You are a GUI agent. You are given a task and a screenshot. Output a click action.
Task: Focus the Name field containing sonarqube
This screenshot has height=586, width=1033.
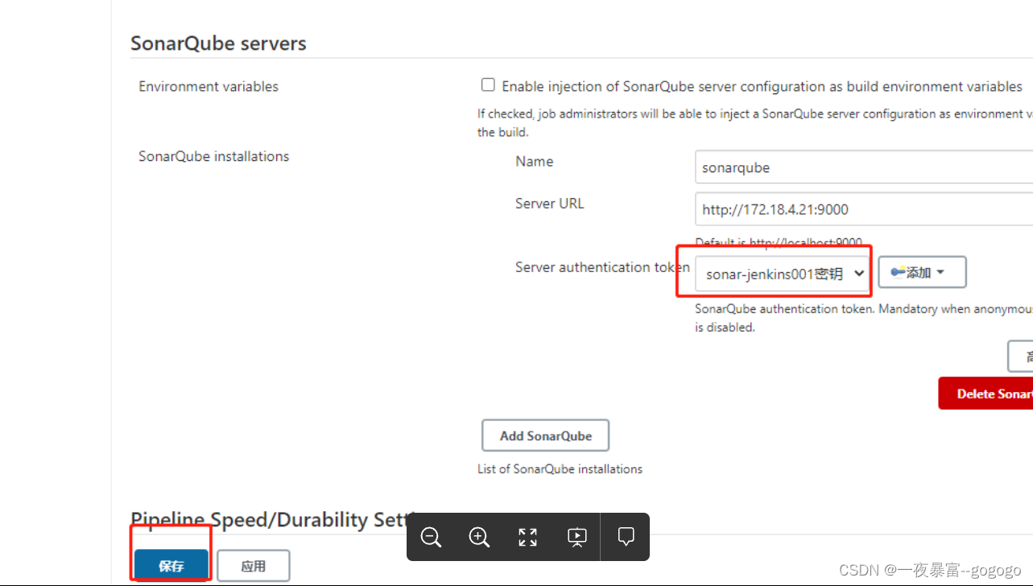point(864,167)
